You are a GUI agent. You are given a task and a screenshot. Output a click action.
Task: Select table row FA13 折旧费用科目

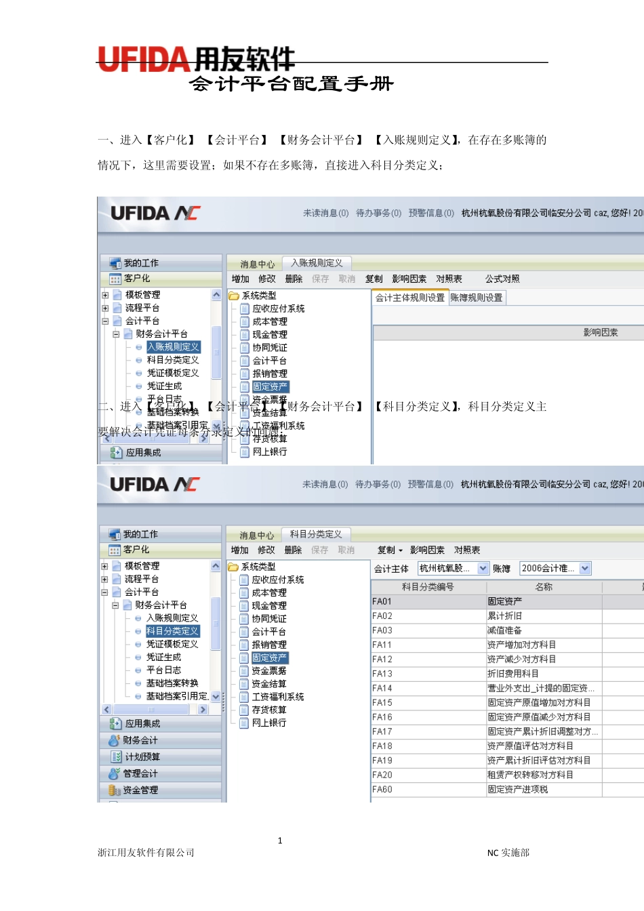[x=507, y=674]
